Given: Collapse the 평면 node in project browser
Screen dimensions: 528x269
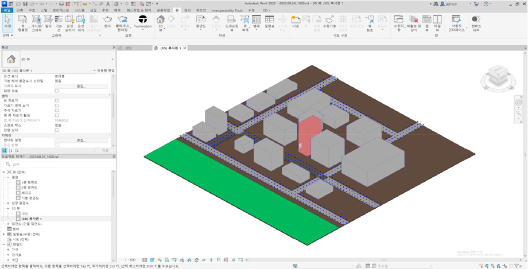Looking at the screenshot, I should (8, 177).
